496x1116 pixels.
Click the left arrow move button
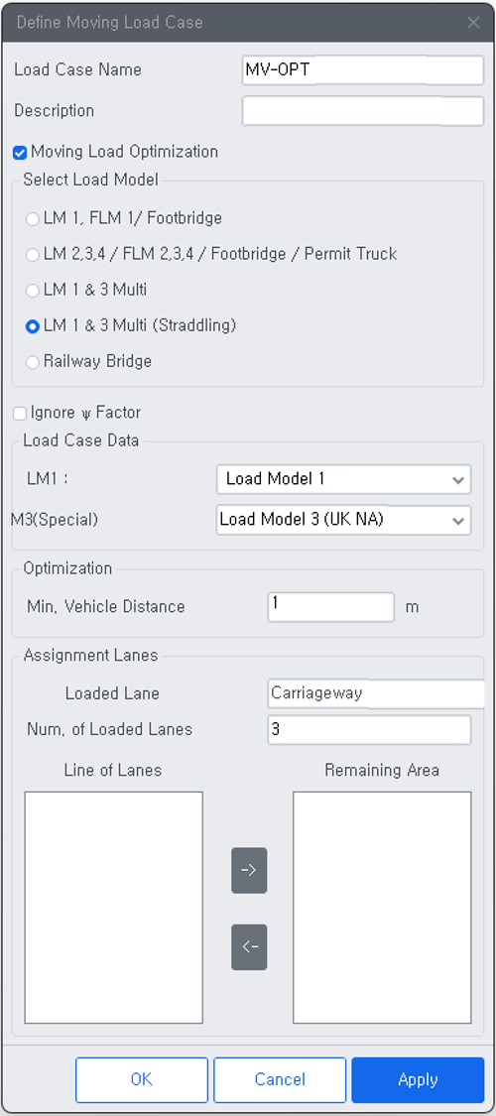pos(249,946)
